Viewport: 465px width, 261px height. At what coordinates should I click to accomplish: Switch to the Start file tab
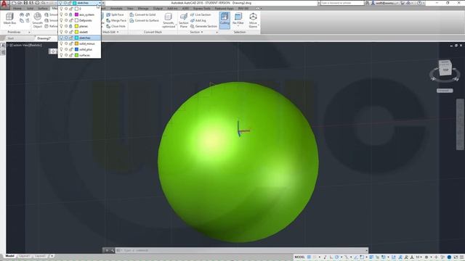[x=11, y=38]
